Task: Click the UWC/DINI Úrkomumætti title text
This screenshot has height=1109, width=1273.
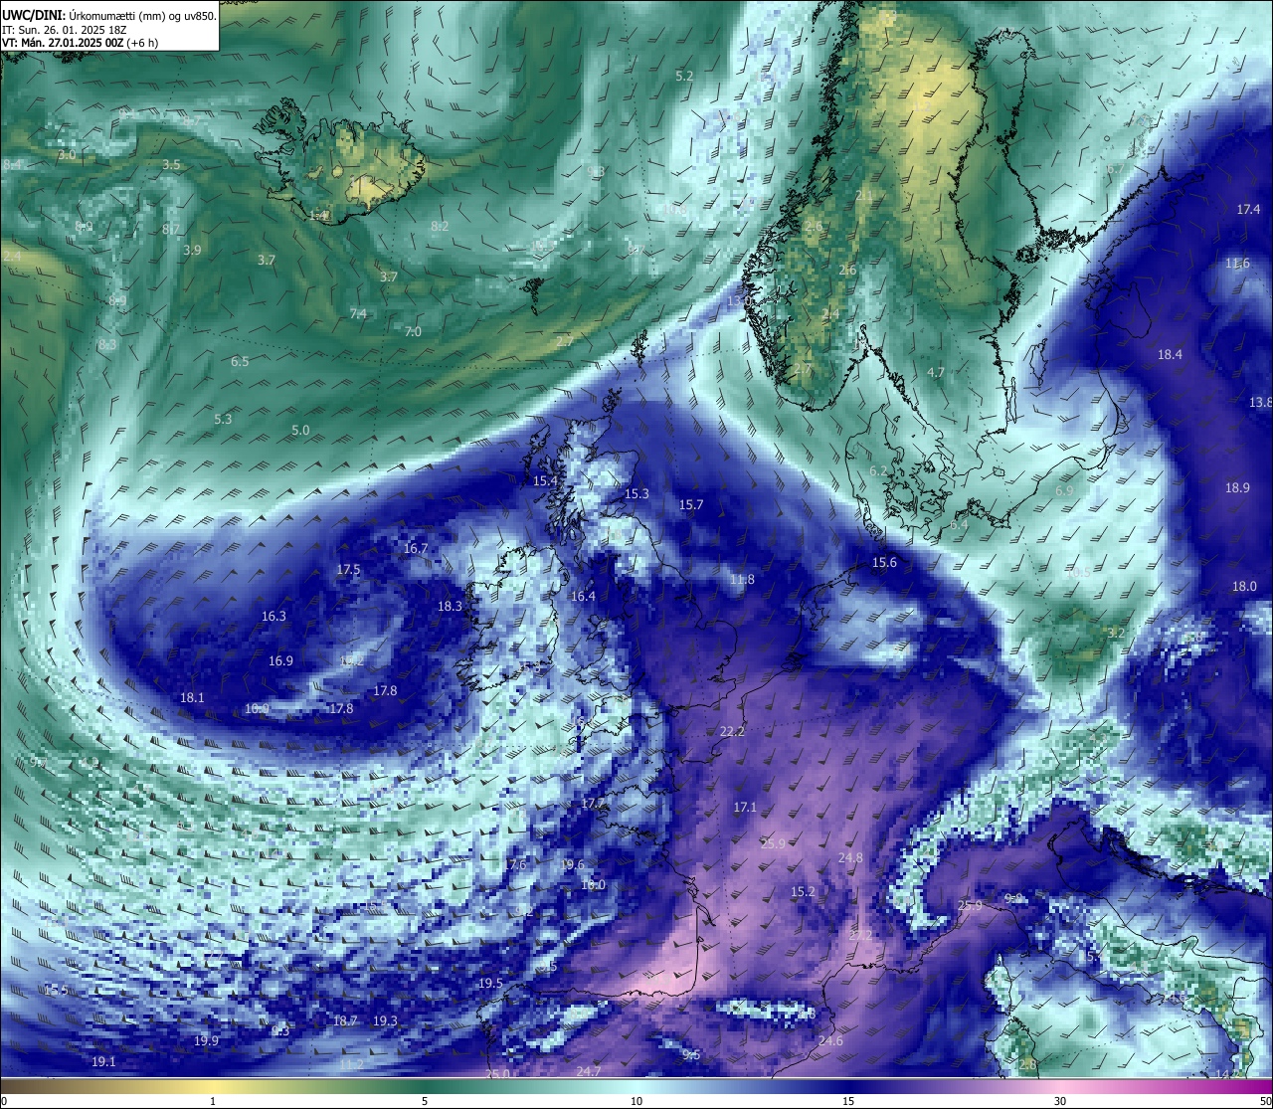Action: [x=109, y=15]
